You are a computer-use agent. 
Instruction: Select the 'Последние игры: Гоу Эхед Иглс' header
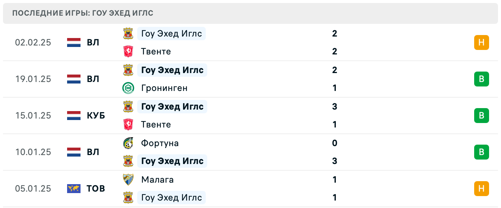click(83, 13)
